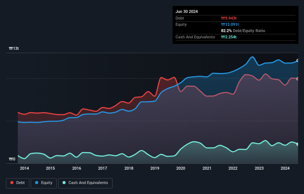Click the 2022 x-axis label

point(233,168)
